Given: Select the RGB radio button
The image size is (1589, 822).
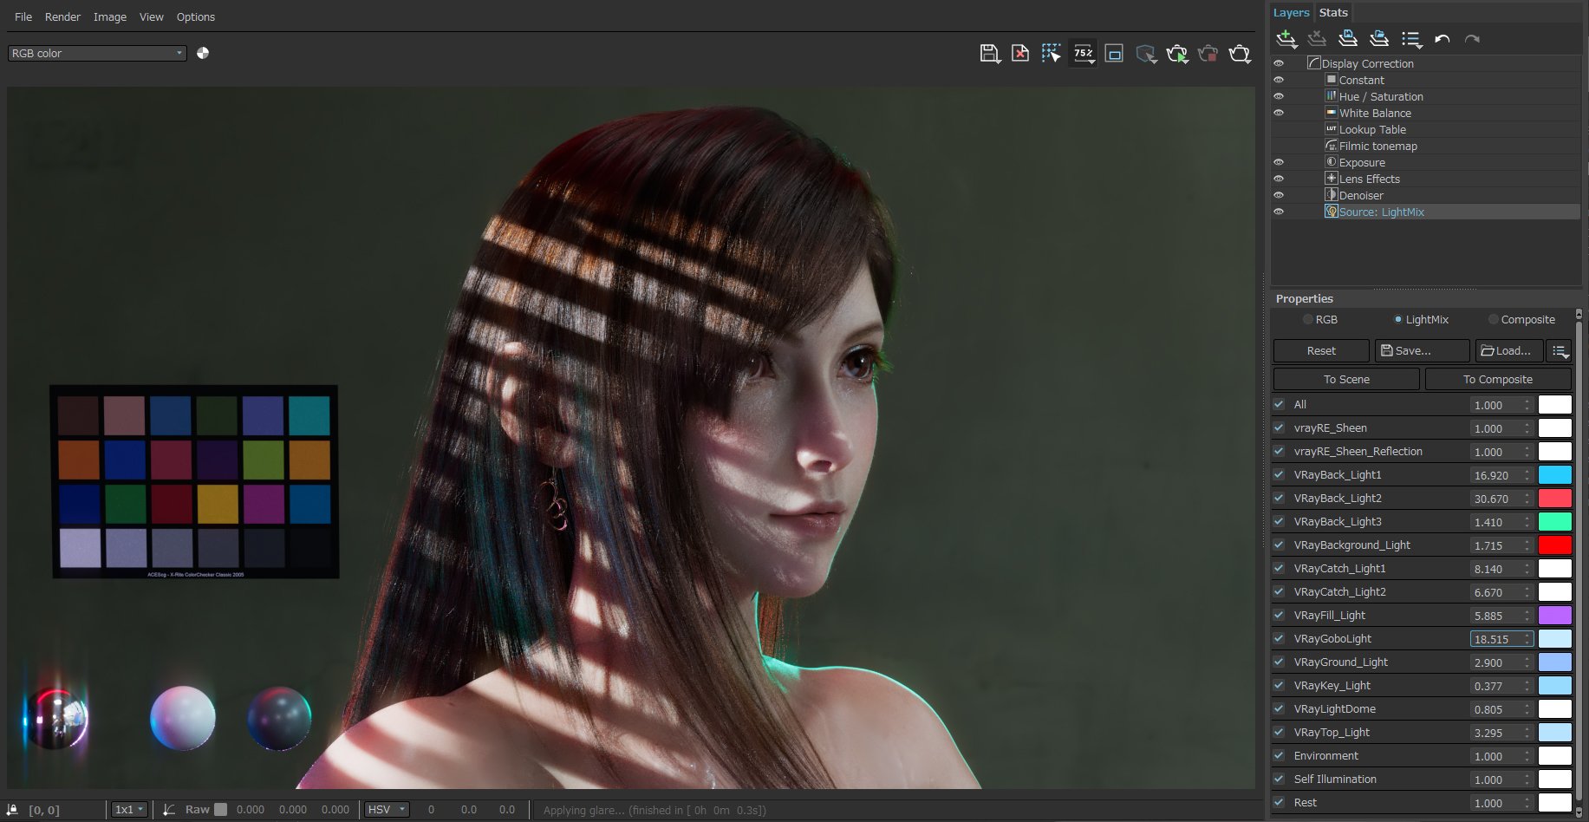Looking at the screenshot, I should tap(1308, 319).
